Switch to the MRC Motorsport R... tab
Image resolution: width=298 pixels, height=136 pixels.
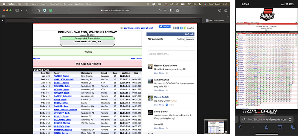pos(216,20)
